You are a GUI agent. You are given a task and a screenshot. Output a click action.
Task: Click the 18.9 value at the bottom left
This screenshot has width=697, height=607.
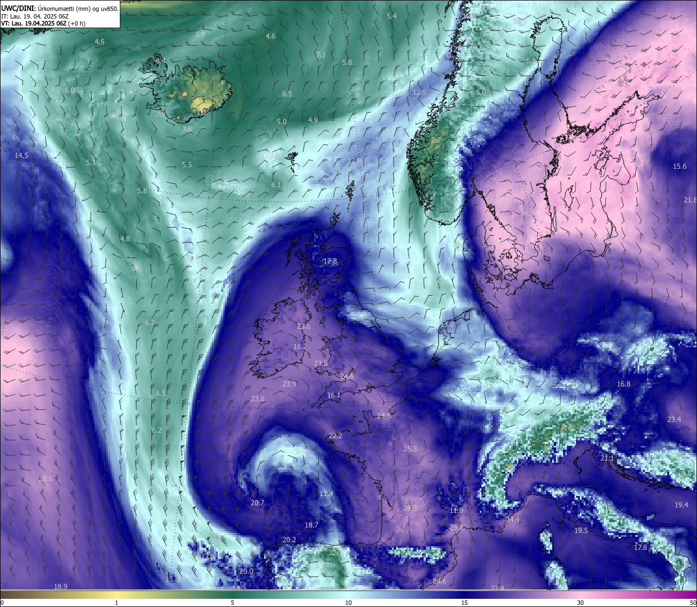pyautogui.click(x=60, y=587)
